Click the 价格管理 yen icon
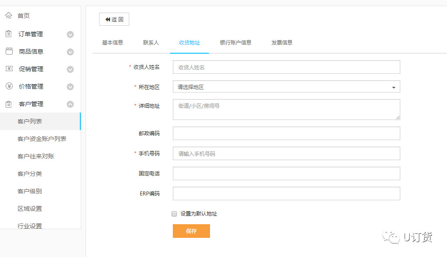447x257 pixels. coord(9,86)
